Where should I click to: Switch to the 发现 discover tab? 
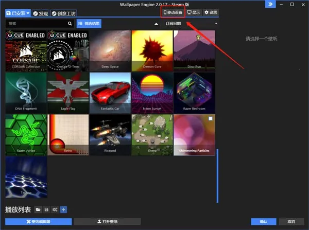click(40, 12)
